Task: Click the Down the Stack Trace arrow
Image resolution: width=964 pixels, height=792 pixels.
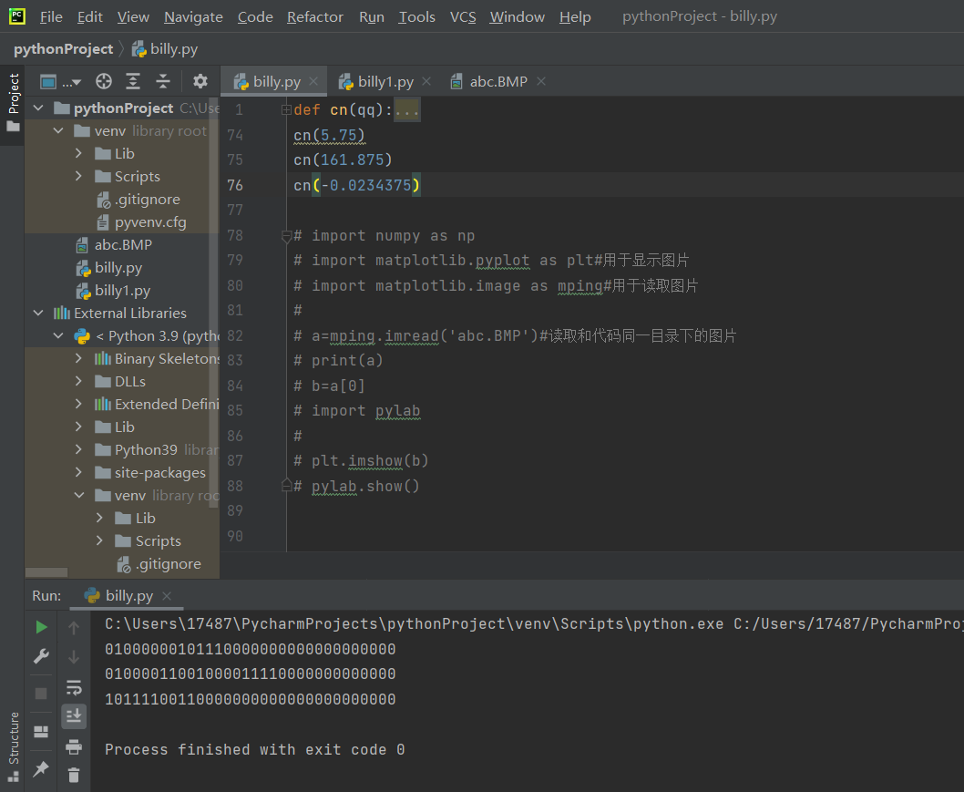Action: coord(74,657)
